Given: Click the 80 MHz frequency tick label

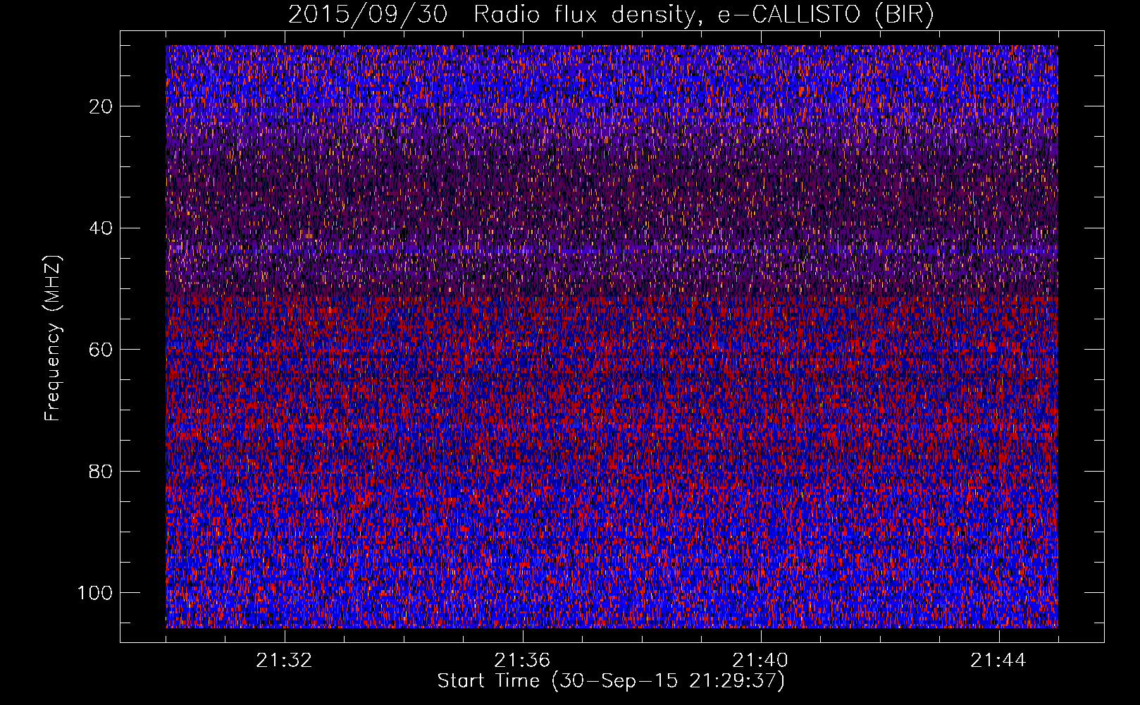Looking at the screenshot, I should tap(101, 471).
